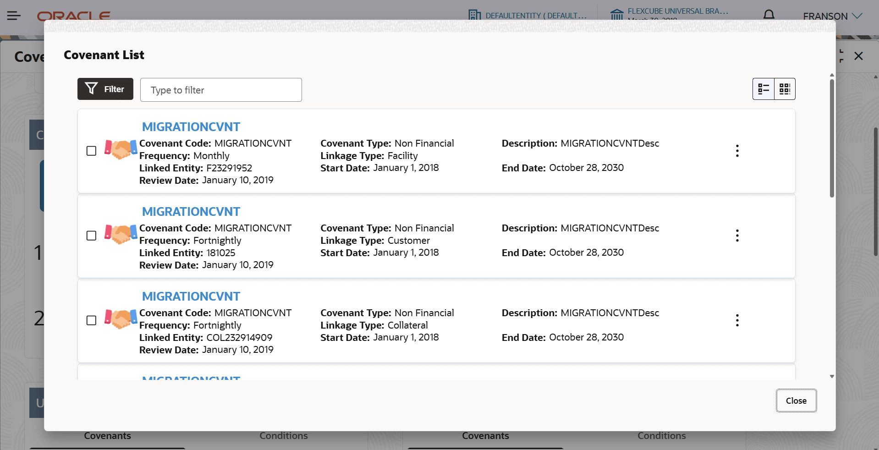Click handshake icon of the Customer covenant
The height and width of the screenshot is (450, 879).
pyautogui.click(x=121, y=234)
